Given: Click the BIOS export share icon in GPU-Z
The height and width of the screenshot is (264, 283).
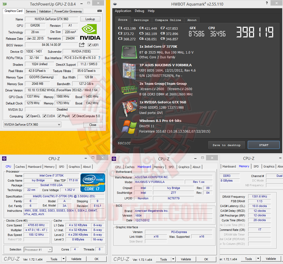Looking at the screenshot, I should (x=82, y=45).
